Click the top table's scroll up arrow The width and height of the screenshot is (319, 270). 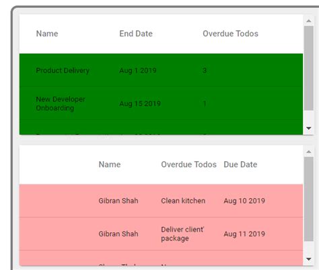pyautogui.click(x=309, y=21)
